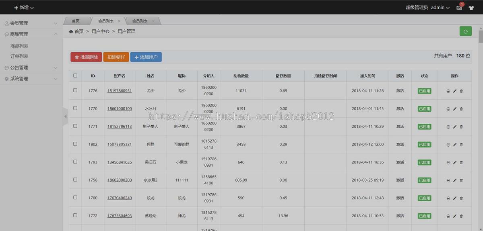The height and width of the screenshot is (231, 483).
Task: Delete user 1776 with the trash icon
Action: [x=461, y=91]
